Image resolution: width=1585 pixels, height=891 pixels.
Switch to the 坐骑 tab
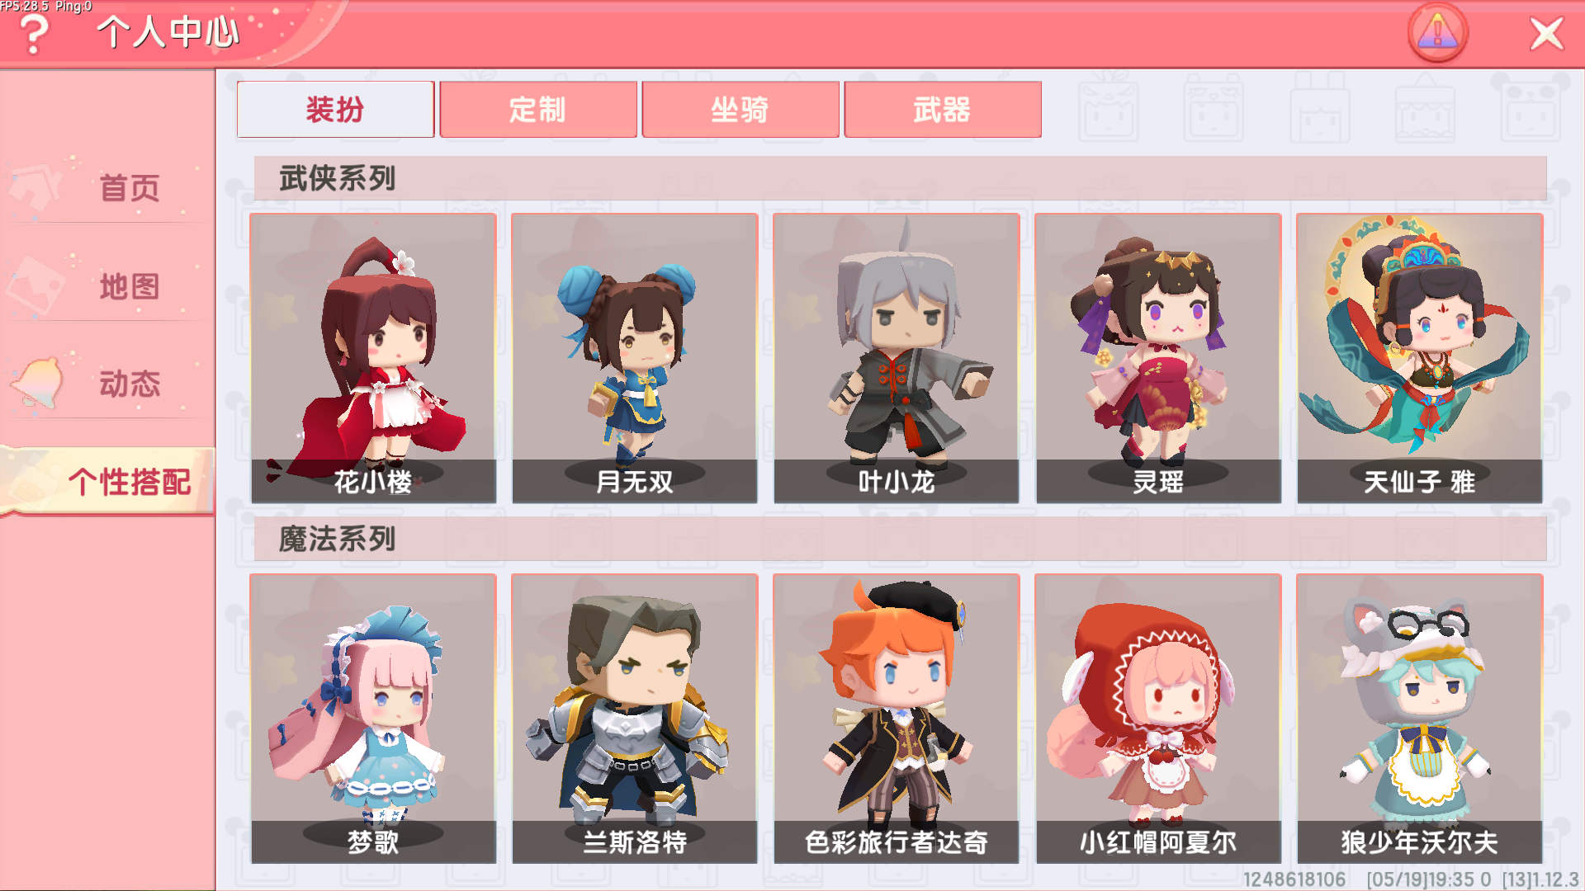point(740,109)
